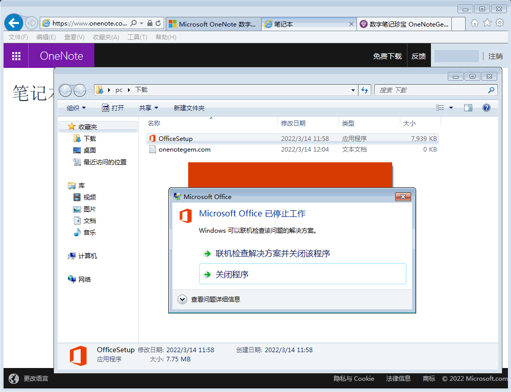
Task: Open the 编辑(E) menu in IE
Action: pyautogui.click(x=46, y=37)
